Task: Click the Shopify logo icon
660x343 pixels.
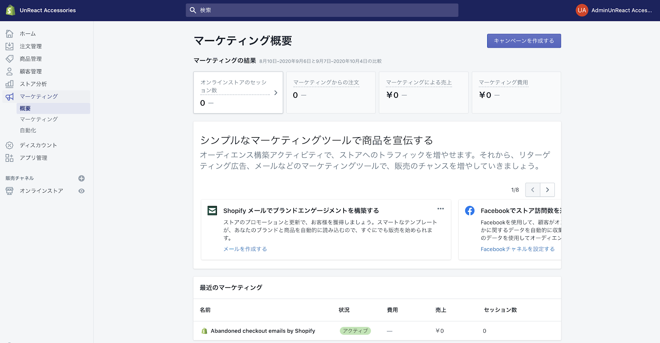Action: [x=10, y=10]
